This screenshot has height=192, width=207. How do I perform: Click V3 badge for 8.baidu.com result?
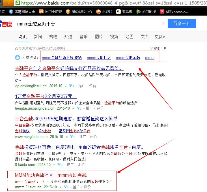[60, 165]
